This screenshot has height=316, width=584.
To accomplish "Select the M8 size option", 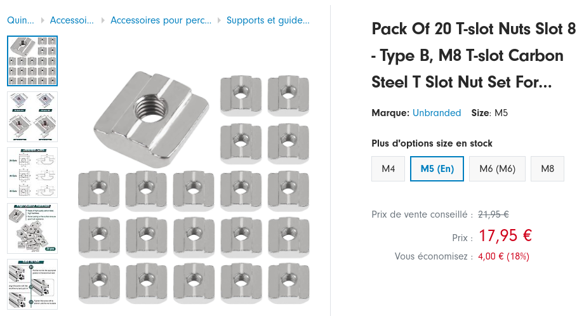I will pyautogui.click(x=547, y=169).
